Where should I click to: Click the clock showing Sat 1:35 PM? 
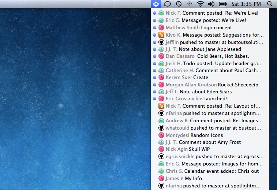[x=246, y=4]
